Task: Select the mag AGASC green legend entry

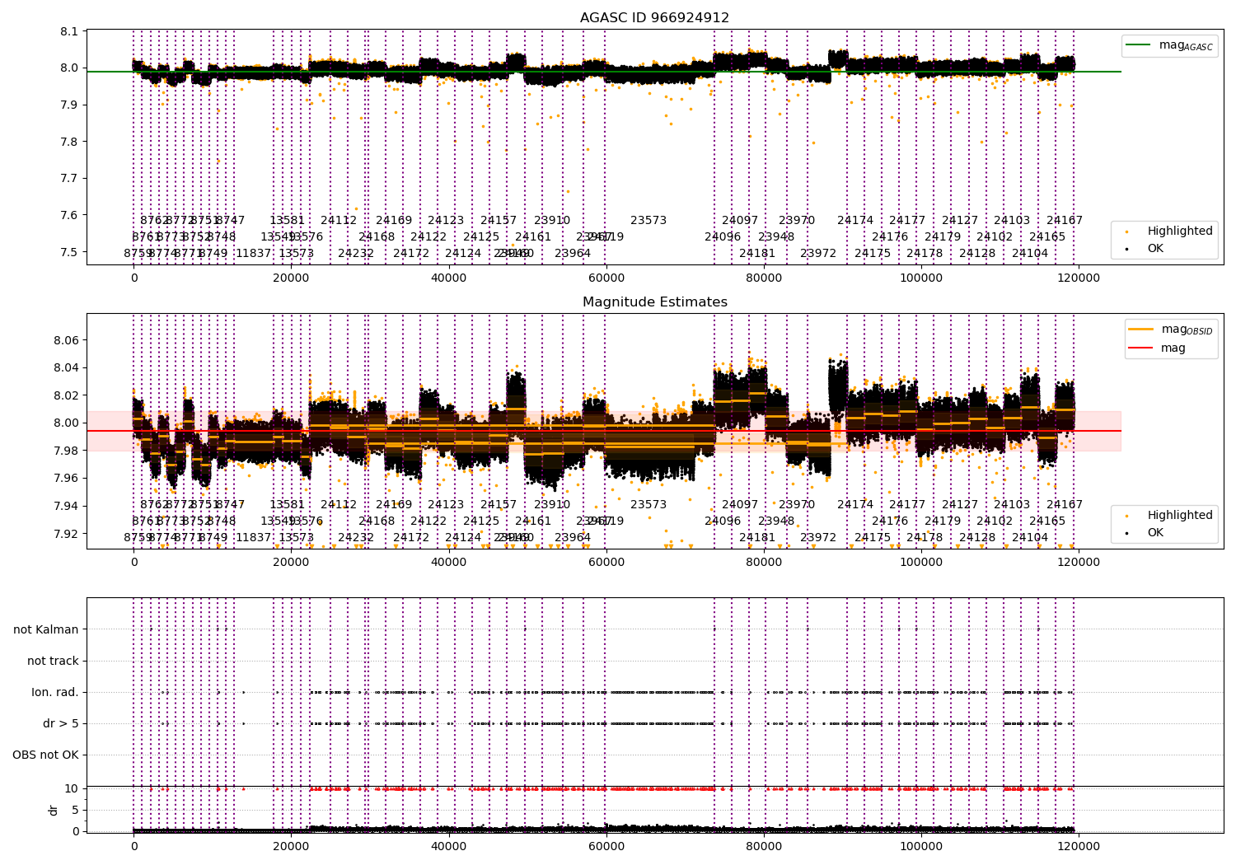Action: (x=1169, y=45)
